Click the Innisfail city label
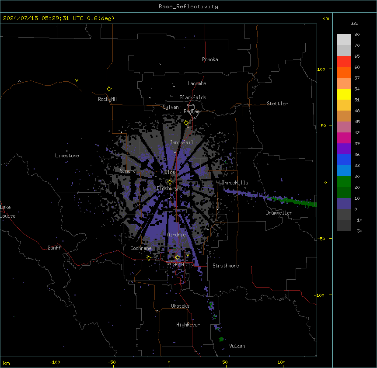Screen dimensions: 377x368 [x=182, y=142]
